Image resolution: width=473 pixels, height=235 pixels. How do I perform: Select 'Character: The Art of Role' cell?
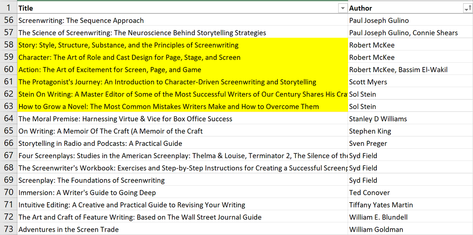(182, 57)
